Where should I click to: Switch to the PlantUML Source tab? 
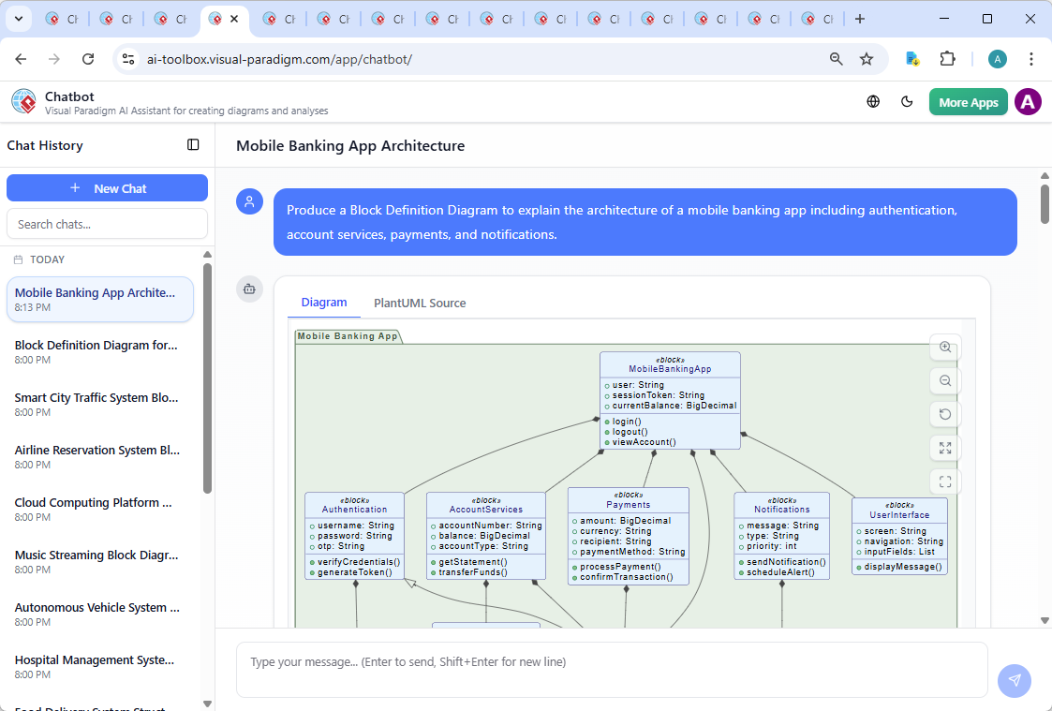tap(420, 303)
